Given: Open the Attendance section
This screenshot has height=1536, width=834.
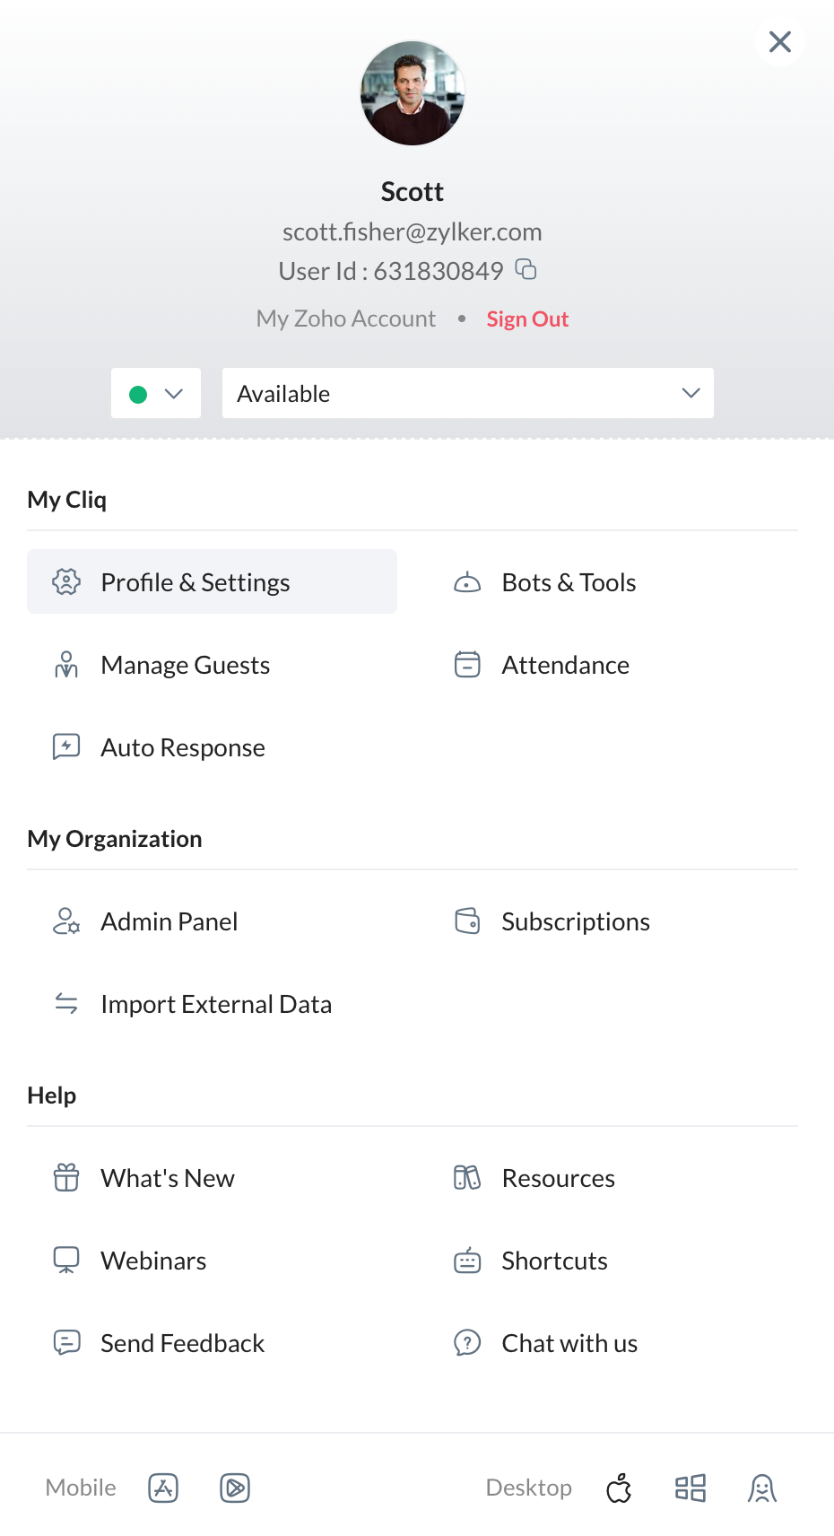Looking at the screenshot, I should click(x=565, y=665).
